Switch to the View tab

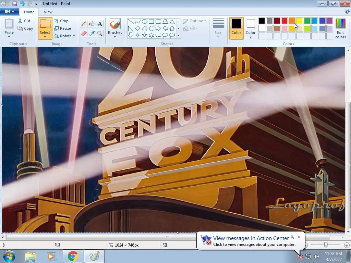(x=48, y=12)
